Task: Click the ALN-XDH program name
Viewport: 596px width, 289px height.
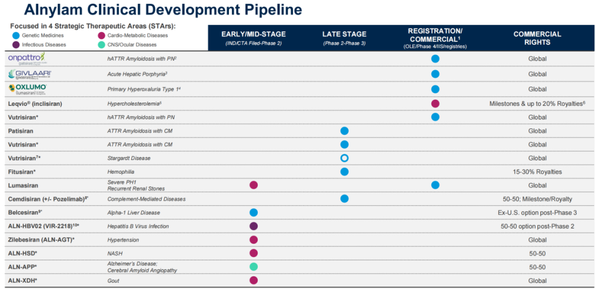Action: point(22,281)
